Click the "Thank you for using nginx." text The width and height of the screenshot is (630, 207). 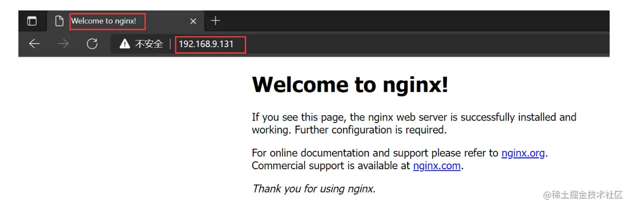tap(314, 189)
